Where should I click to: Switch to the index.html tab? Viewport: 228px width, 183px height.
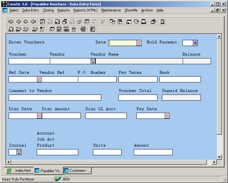pos(19,171)
